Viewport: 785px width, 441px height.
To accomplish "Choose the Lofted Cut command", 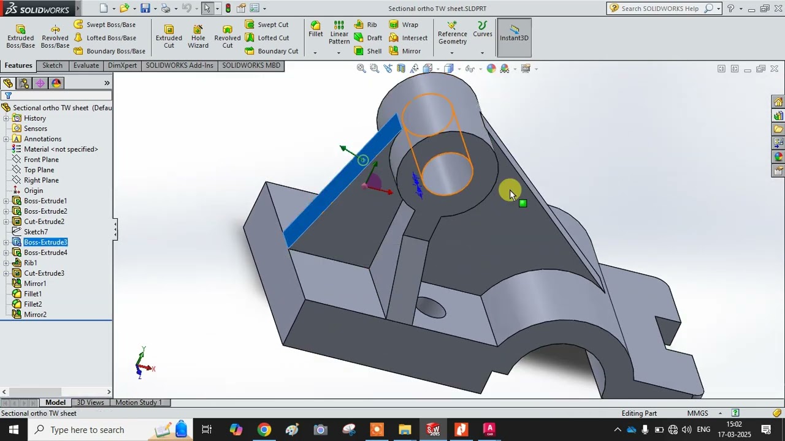I will pos(267,38).
